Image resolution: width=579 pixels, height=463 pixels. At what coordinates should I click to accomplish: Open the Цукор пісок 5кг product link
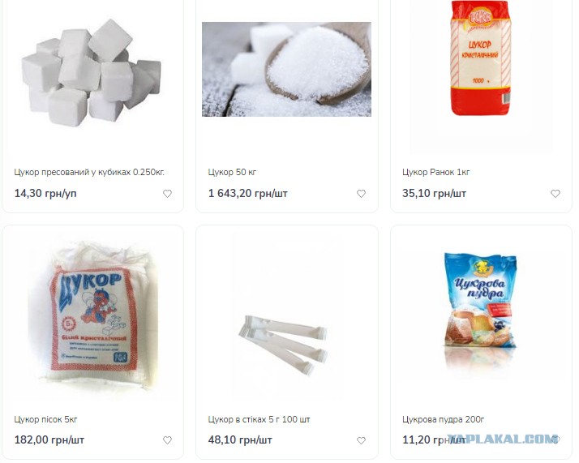pyautogui.click(x=45, y=419)
